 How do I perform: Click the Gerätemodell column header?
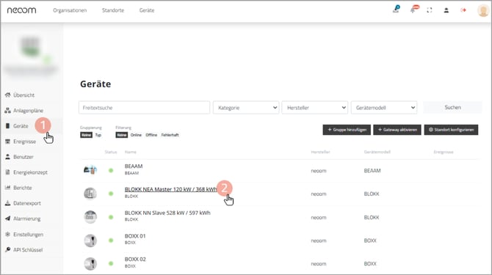tap(377, 152)
